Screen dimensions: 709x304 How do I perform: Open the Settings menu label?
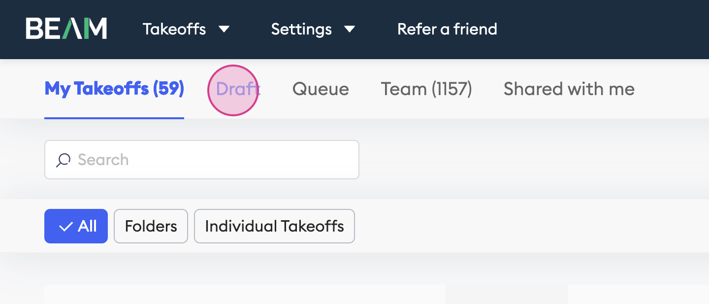point(301,29)
